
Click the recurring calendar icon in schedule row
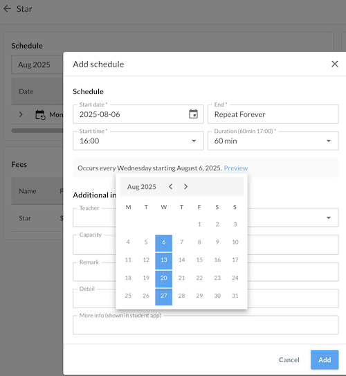[40, 115]
